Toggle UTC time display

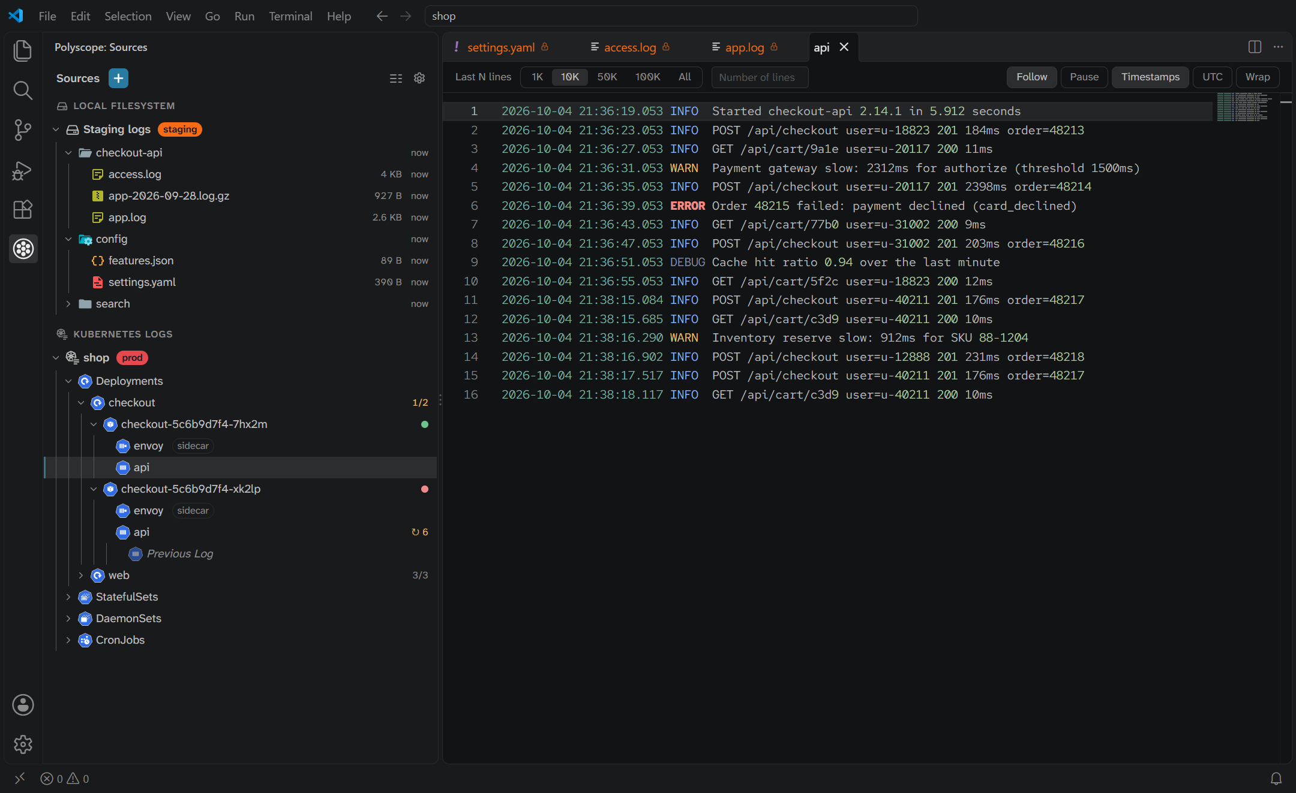(x=1213, y=77)
